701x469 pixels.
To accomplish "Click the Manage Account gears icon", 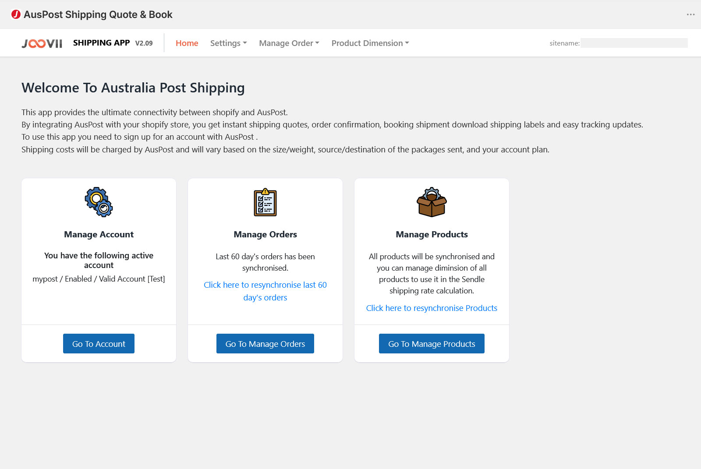I will [x=99, y=202].
